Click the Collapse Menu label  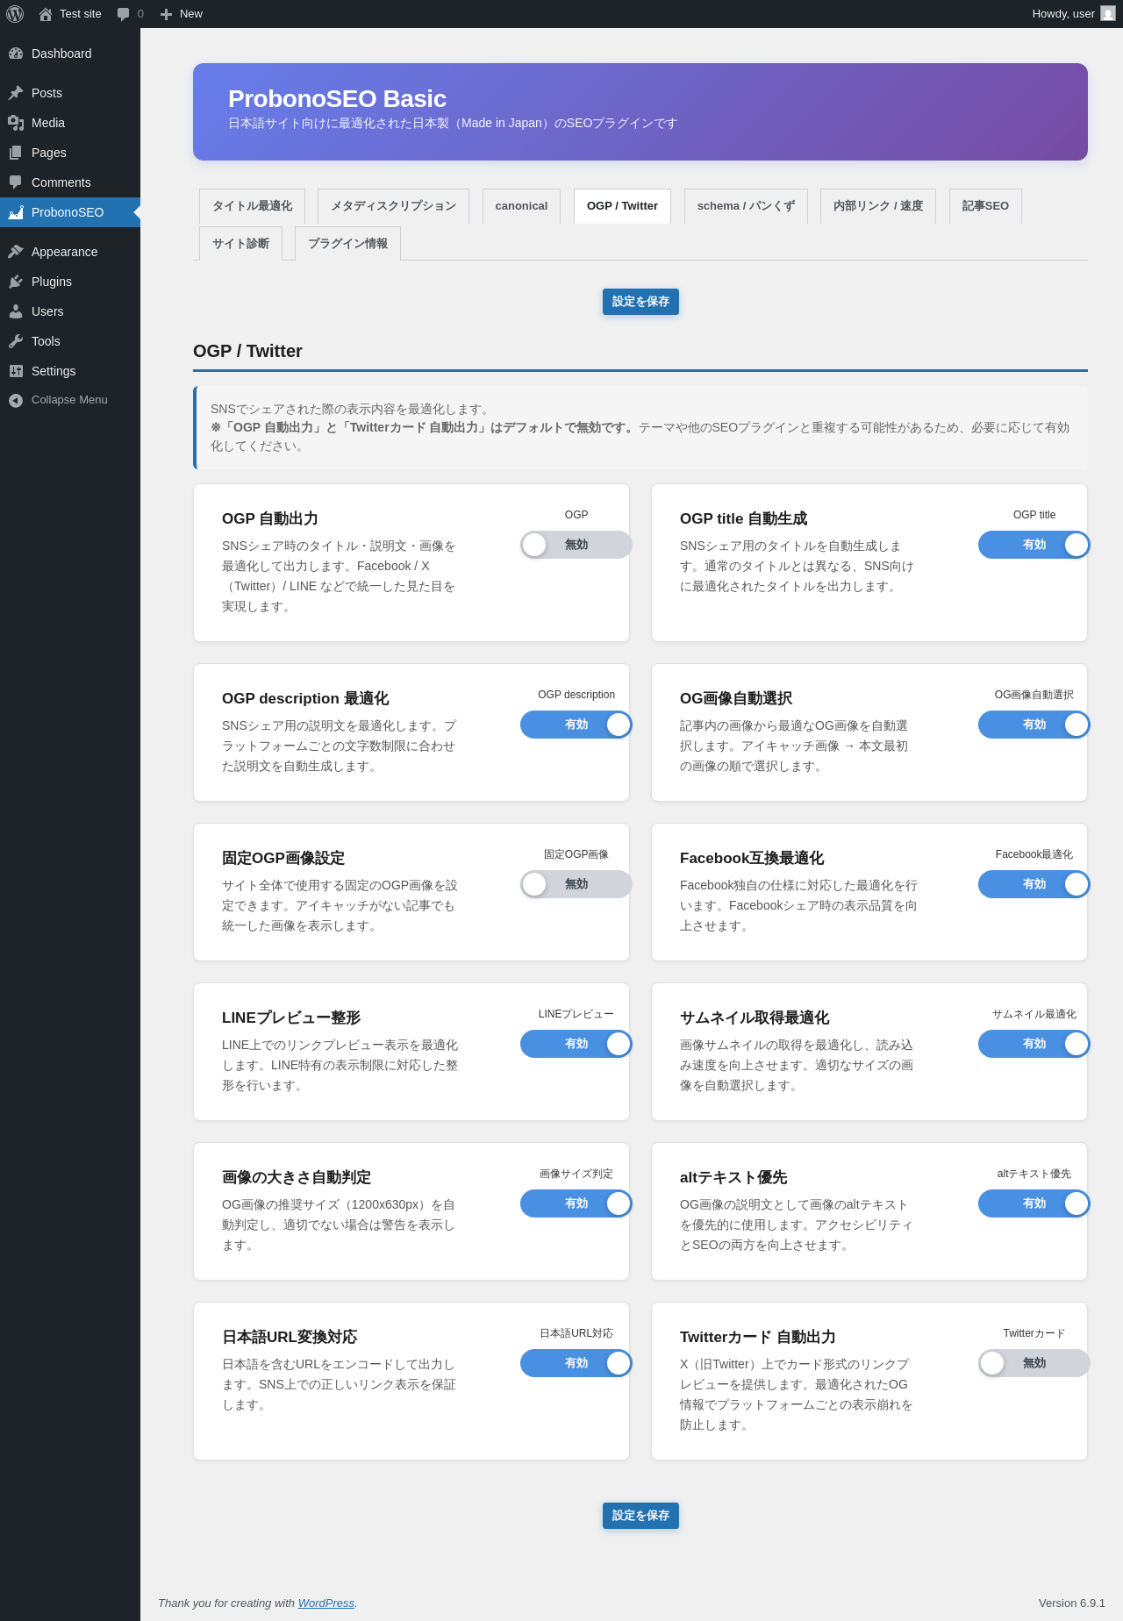(x=69, y=400)
